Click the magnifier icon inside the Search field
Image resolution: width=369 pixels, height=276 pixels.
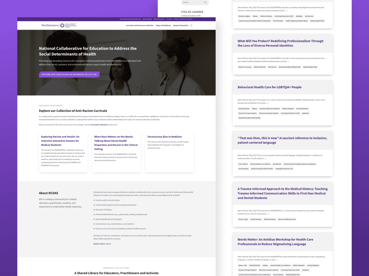(x=205, y=2)
